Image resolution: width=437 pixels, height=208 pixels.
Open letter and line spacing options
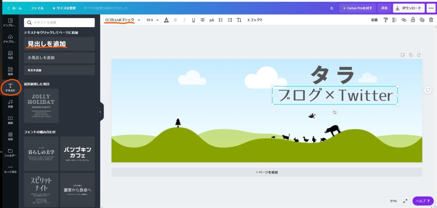point(230,20)
